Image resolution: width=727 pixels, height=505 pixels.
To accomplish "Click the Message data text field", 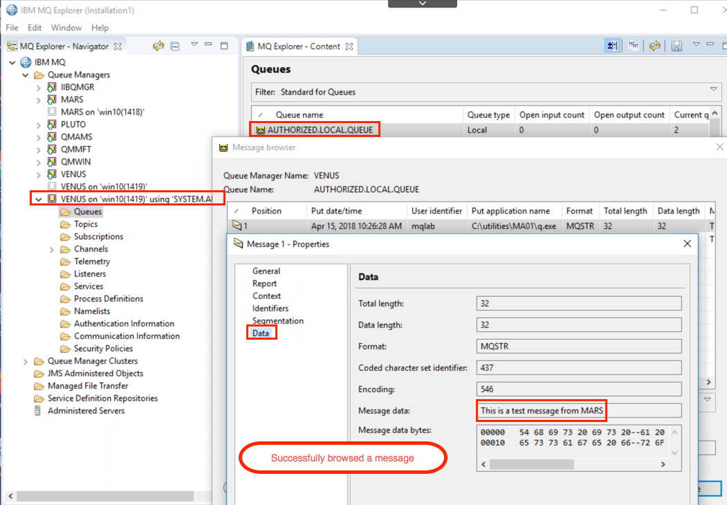I will 579,411.
